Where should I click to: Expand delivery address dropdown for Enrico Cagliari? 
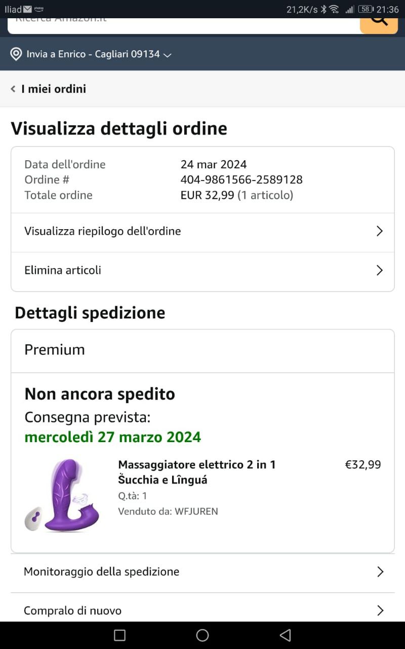point(168,55)
